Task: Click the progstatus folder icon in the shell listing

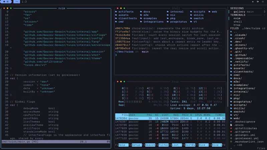Action: tap(168, 22)
